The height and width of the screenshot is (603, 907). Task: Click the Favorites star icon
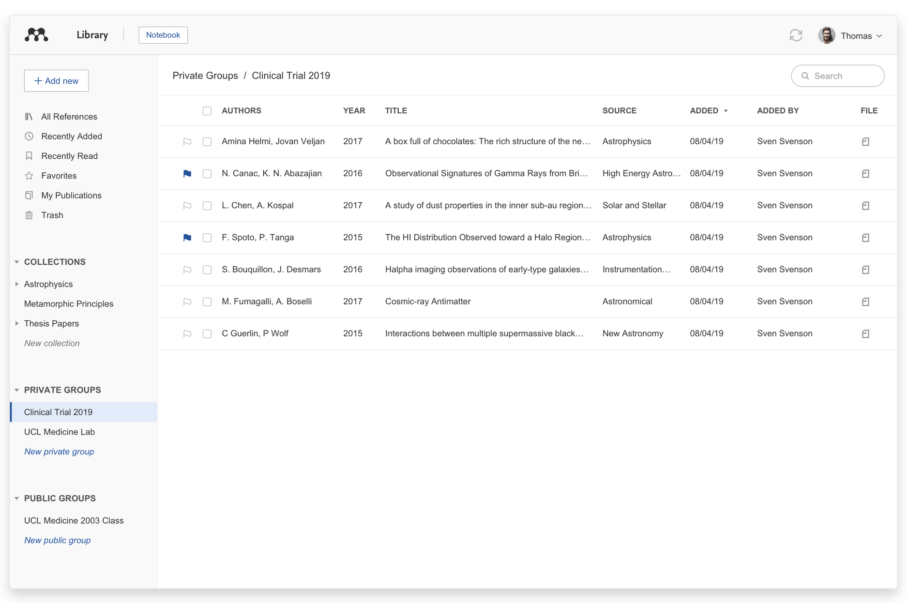click(29, 176)
